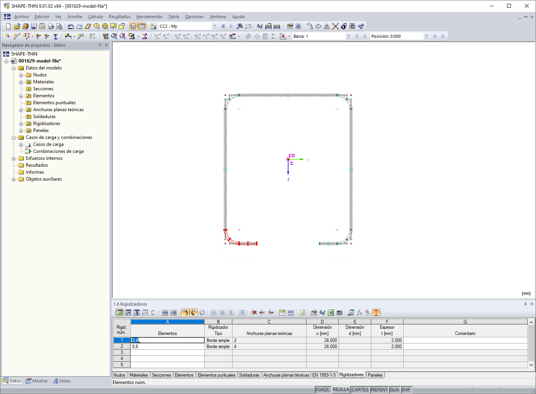Open the Cálculo menu
536x394 pixels.
pyautogui.click(x=96, y=17)
